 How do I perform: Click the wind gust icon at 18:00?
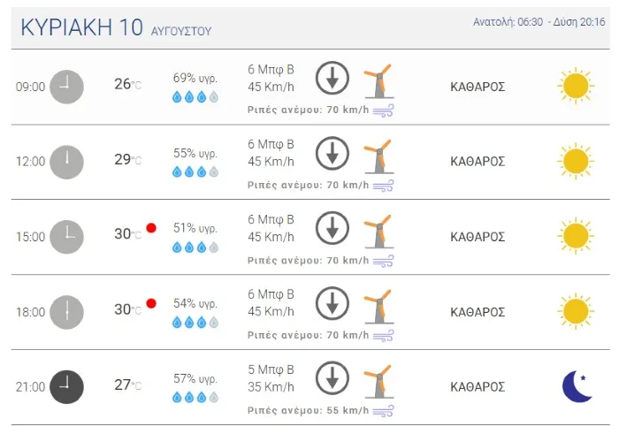tap(383, 335)
